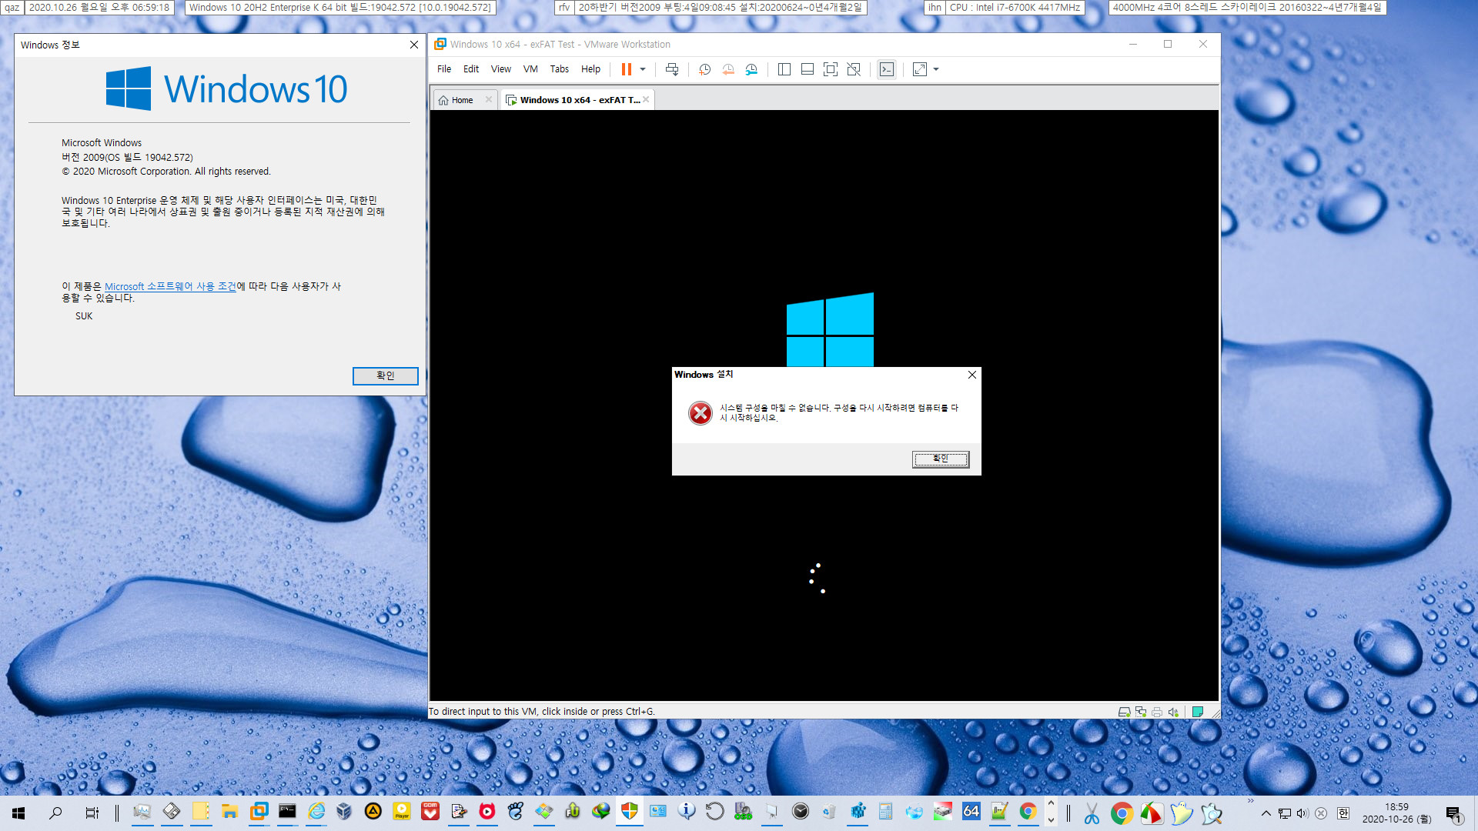Click the taskbar toolbar scroll up arrow
1478x831 pixels.
pyautogui.click(x=1051, y=803)
